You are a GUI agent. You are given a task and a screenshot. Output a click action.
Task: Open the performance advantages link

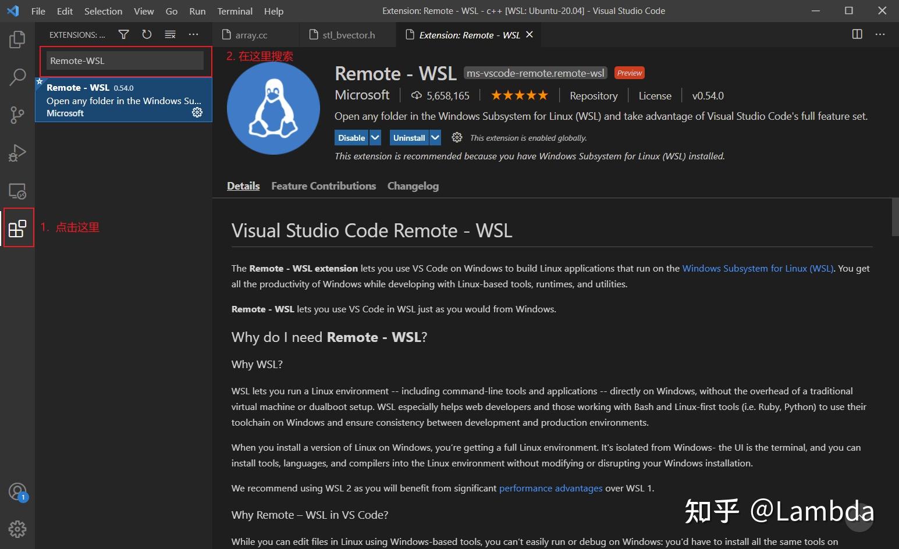tap(550, 488)
